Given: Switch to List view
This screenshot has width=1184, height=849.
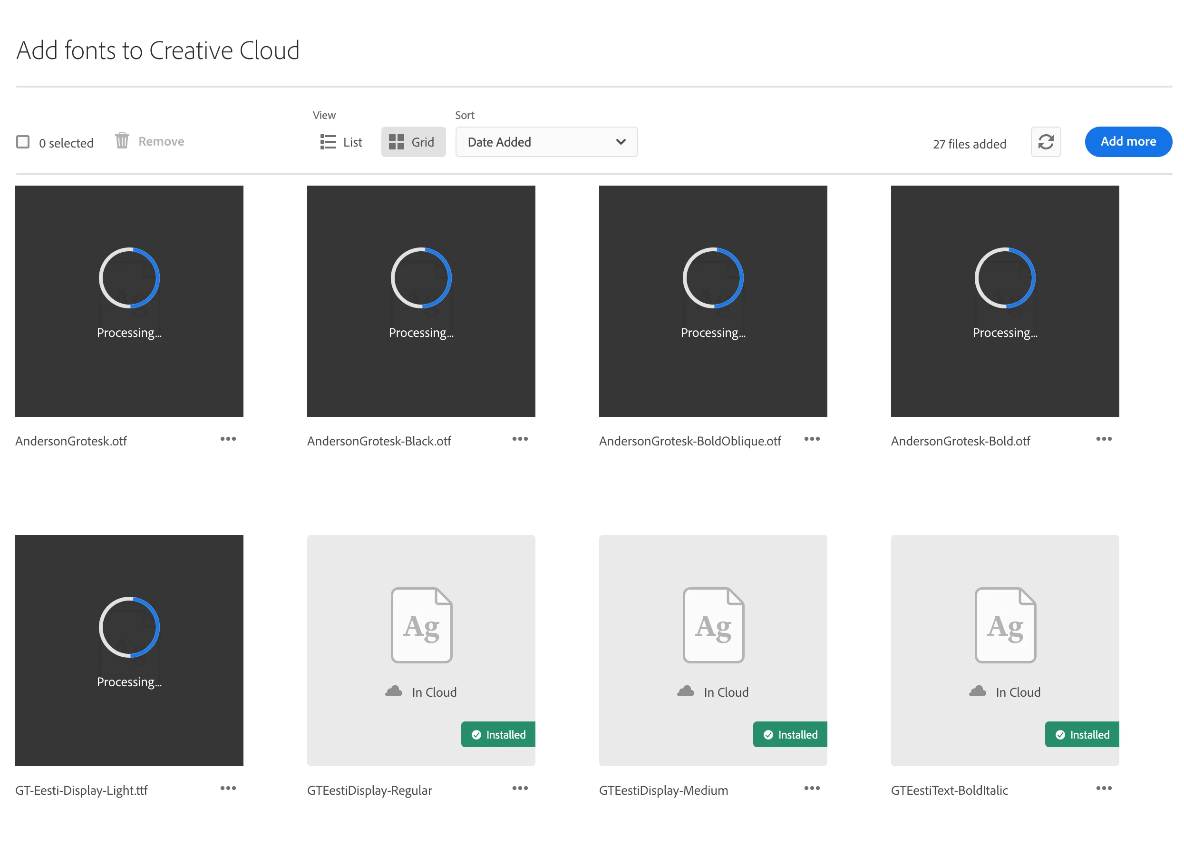Looking at the screenshot, I should 341,142.
